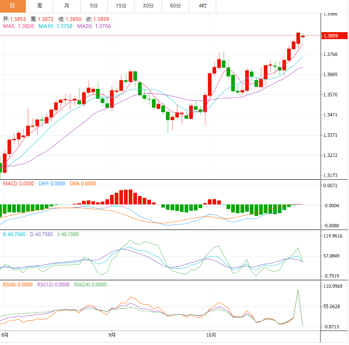Show the 60分 chart tab
Screen dimensions: 349x345
pos(175,6)
